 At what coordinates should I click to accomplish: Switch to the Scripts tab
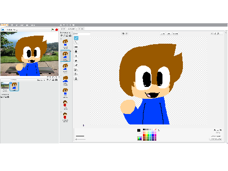point(63,29)
